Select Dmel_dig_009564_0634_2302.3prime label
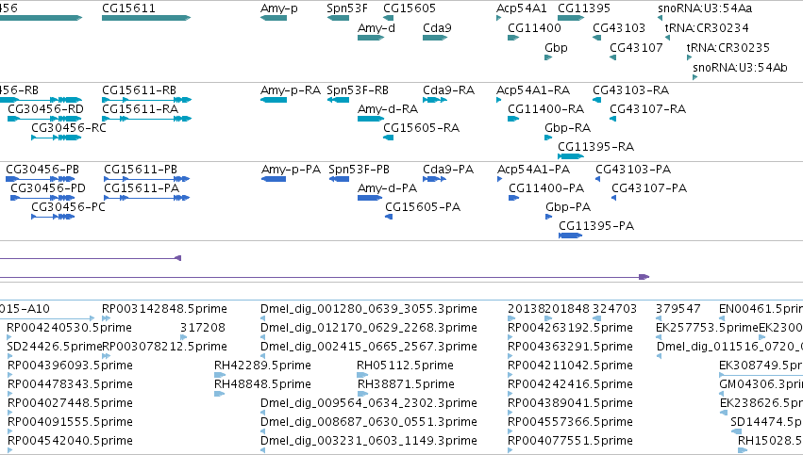 click(x=369, y=403)
